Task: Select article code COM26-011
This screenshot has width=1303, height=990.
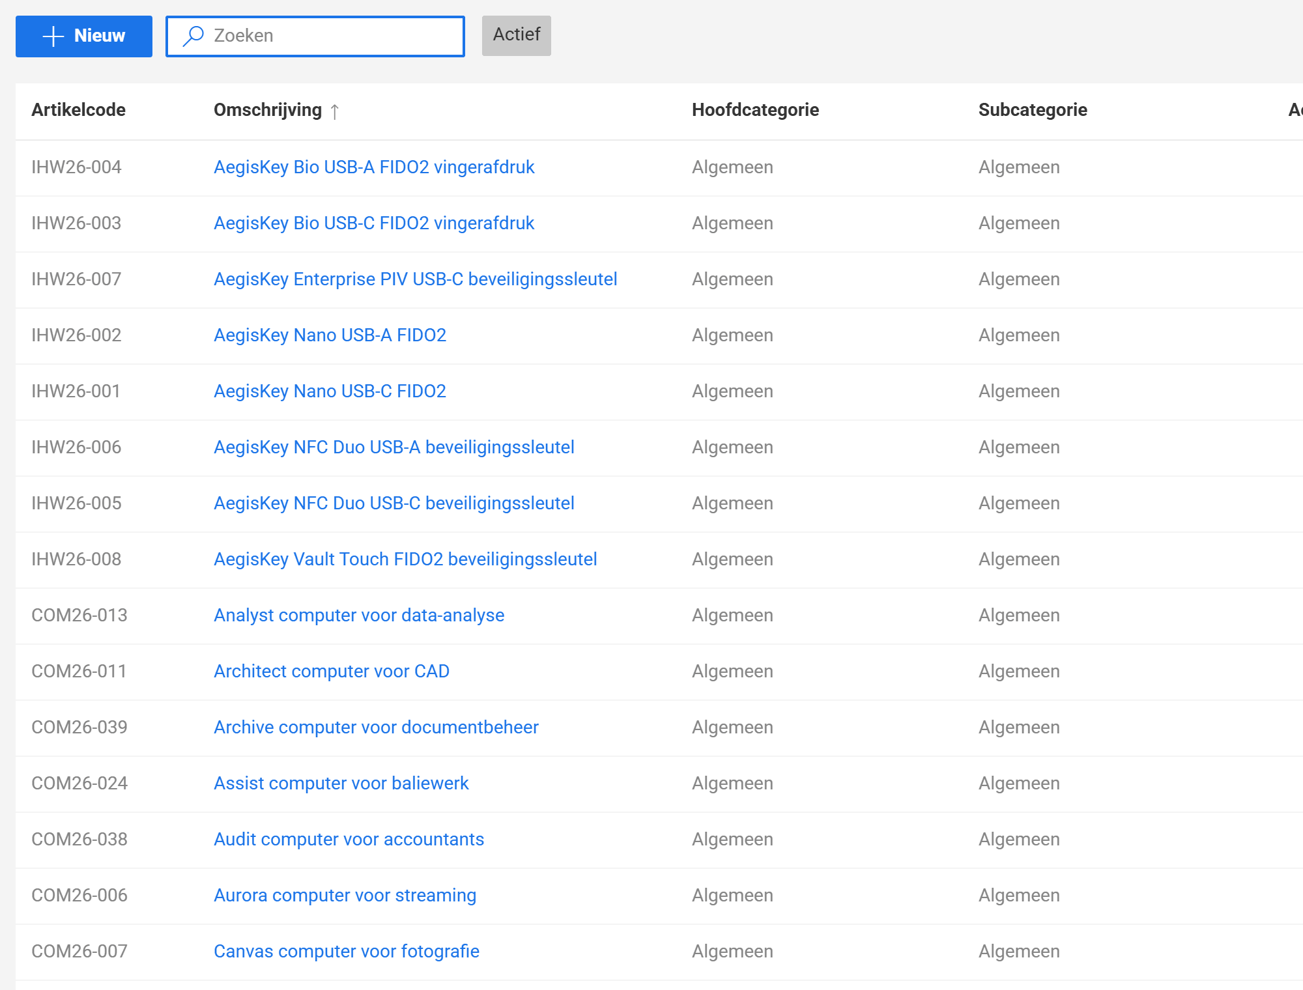Action: click(79, 672)
